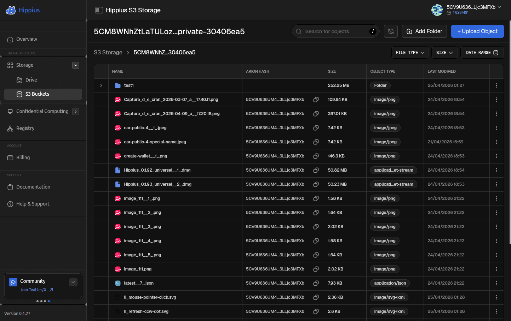The height and width of the screenshot is (321, 511).
Task: Copy hash for Capture_d_e_cran_2026-03-07 file
Action: (x=316, y=100)
